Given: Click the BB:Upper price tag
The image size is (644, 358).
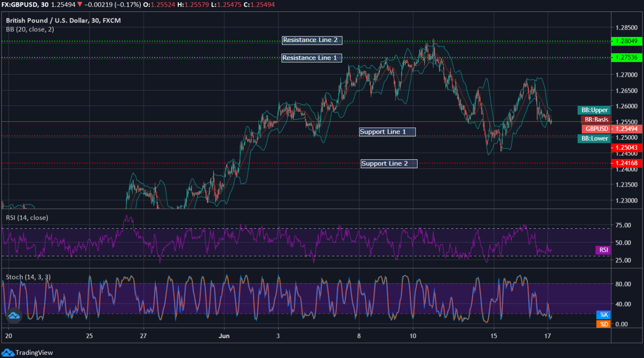Looking at the screenshot, I should point(594,110).
